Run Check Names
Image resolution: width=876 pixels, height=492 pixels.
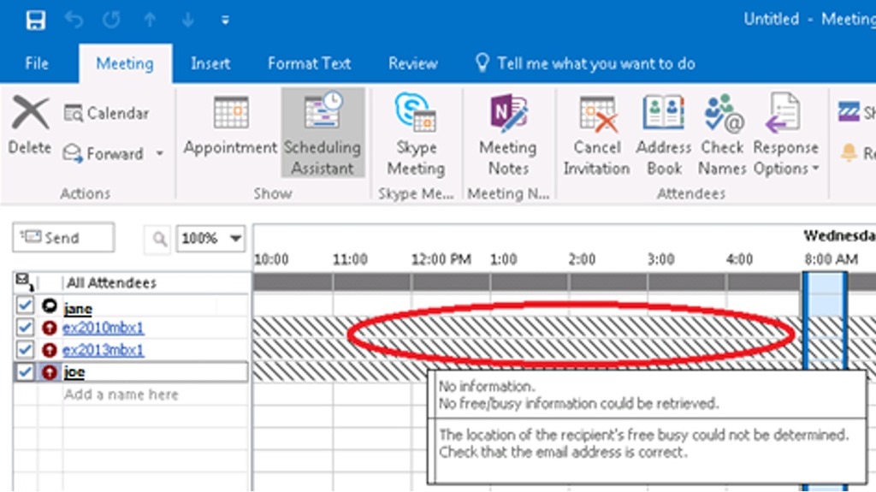click(x=722, y=134)
